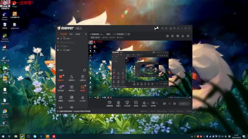Open Adobe Premiere desktop icon

coord(5,16)
